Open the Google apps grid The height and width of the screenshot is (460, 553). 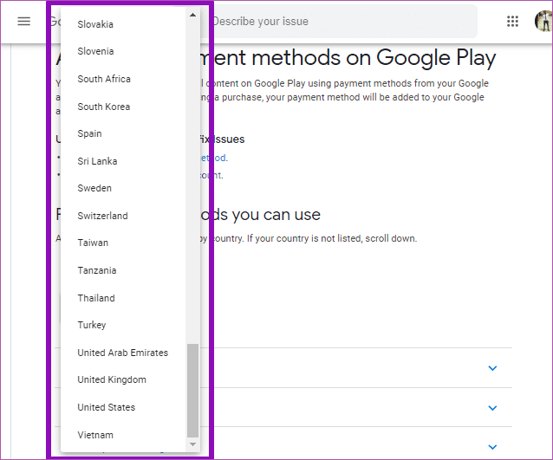point(512,21)
